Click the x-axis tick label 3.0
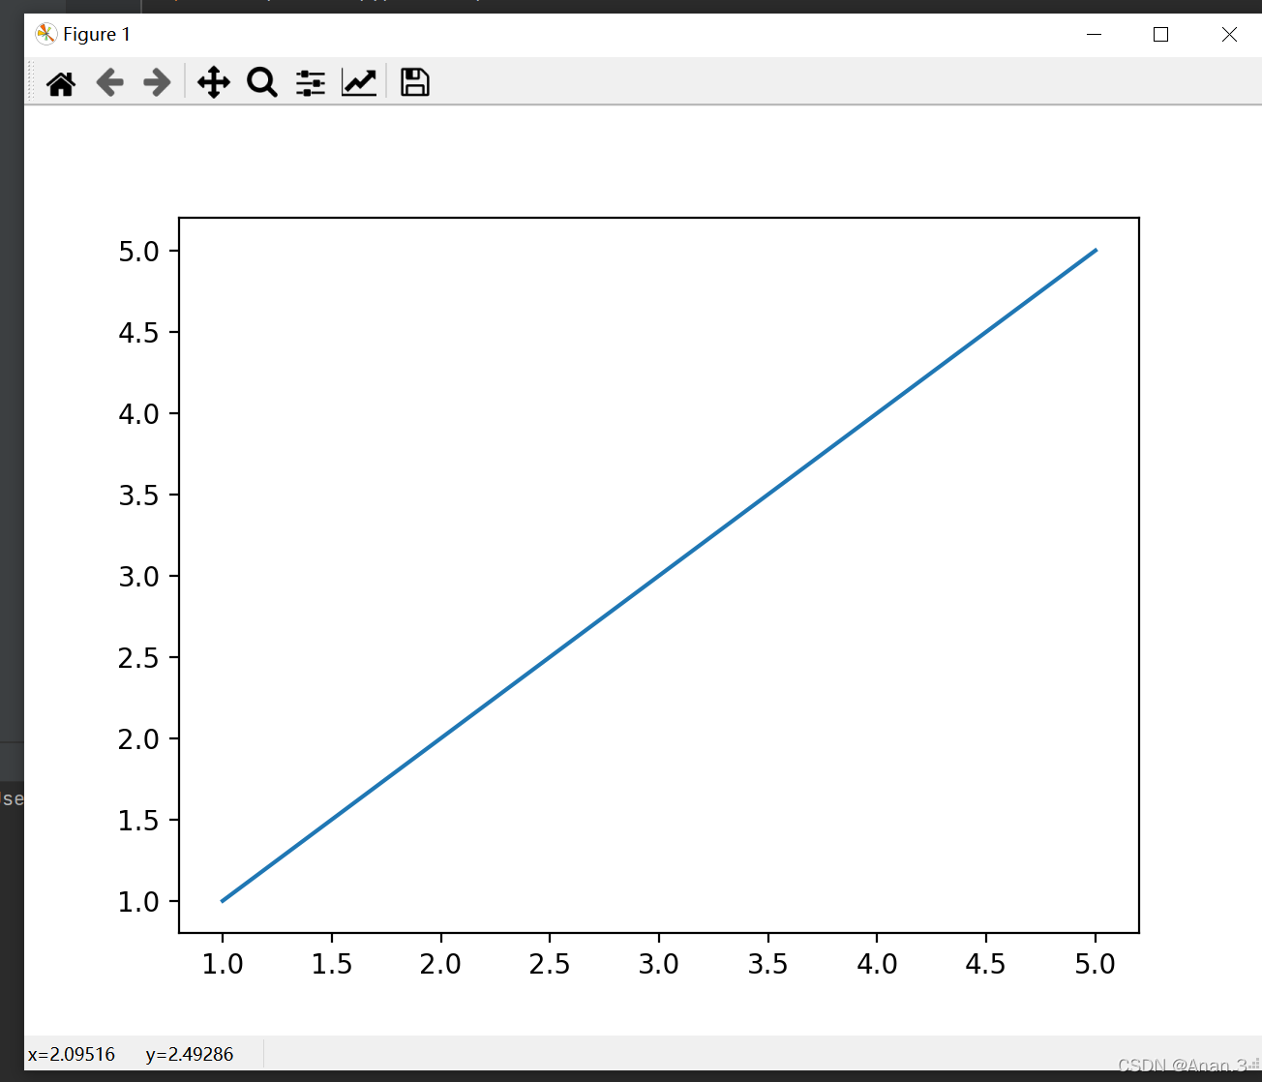 [x=659, y=964]
